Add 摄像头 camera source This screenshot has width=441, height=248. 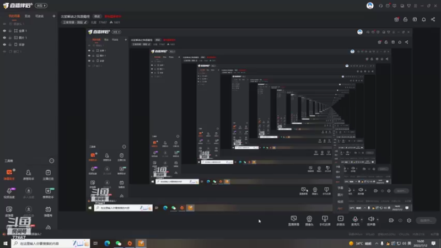(x=309, y=221)
